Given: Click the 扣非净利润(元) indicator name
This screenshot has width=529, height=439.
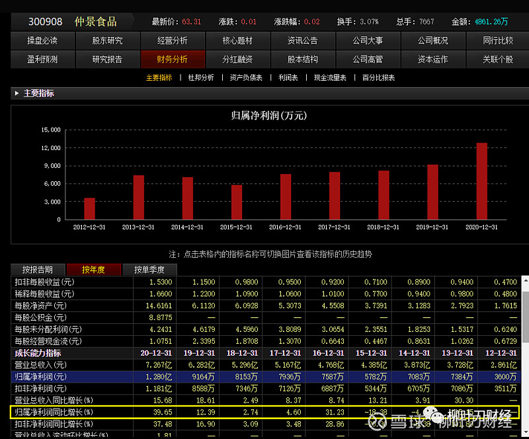Looking at the screenshot, I should click(x=41, y=388).
